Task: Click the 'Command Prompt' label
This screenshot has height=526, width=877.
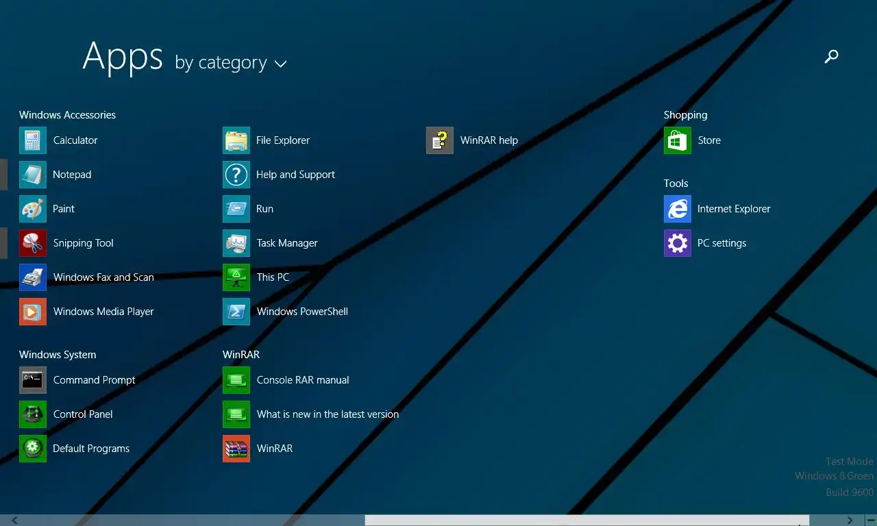Action: (x=95, y=380)
